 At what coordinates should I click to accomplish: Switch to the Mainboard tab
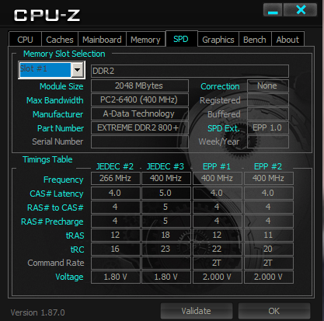coord(102,40)
